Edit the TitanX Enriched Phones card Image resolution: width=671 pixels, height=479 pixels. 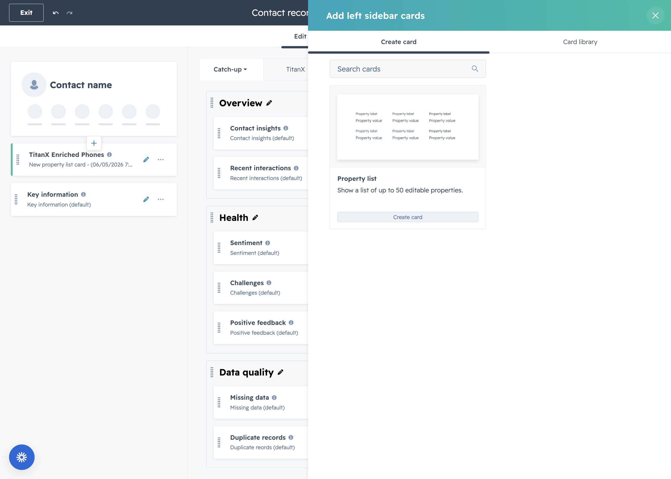146,160
